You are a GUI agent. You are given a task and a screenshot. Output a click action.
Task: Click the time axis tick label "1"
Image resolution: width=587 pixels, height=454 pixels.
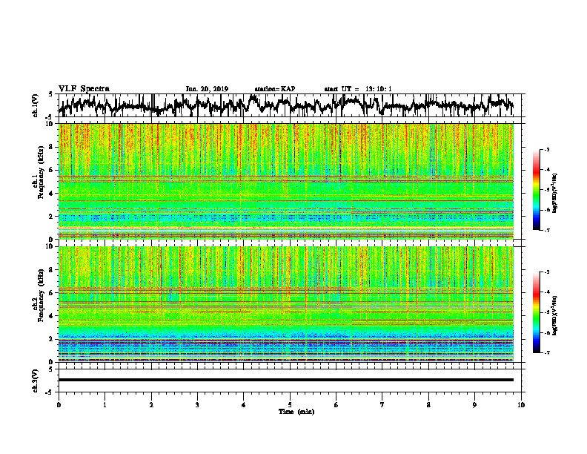pos(105,405)
